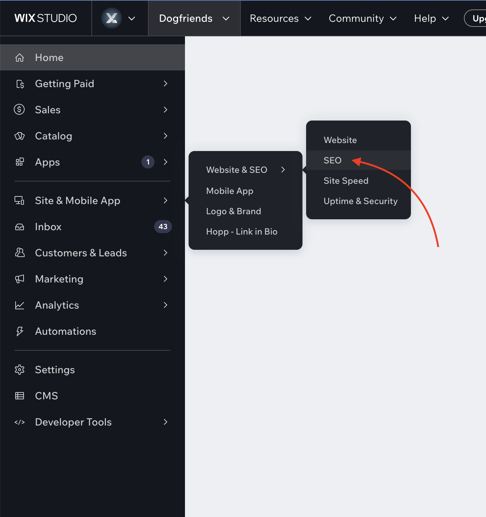Expand the Developer Tools chevron arrow
486x517 pixels.
point(165,422)
